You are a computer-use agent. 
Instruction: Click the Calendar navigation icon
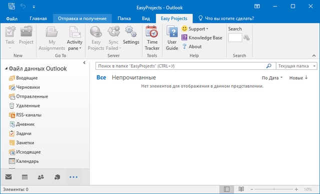24,177
